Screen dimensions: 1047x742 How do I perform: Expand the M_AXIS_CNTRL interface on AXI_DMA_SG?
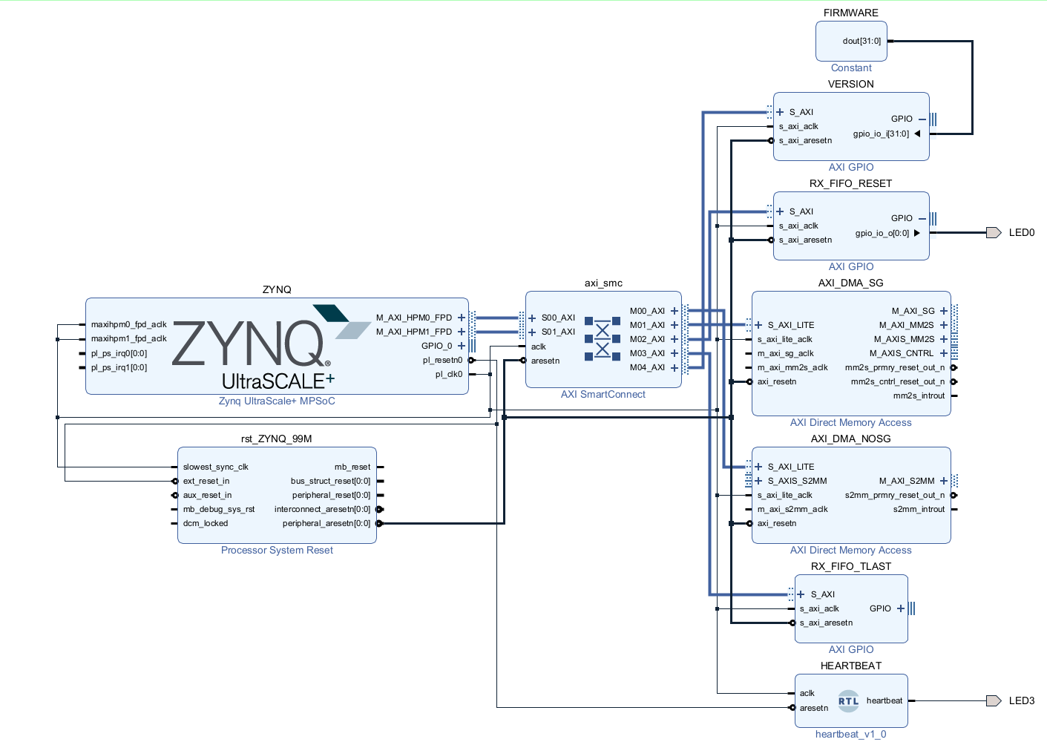coord(944,353)
